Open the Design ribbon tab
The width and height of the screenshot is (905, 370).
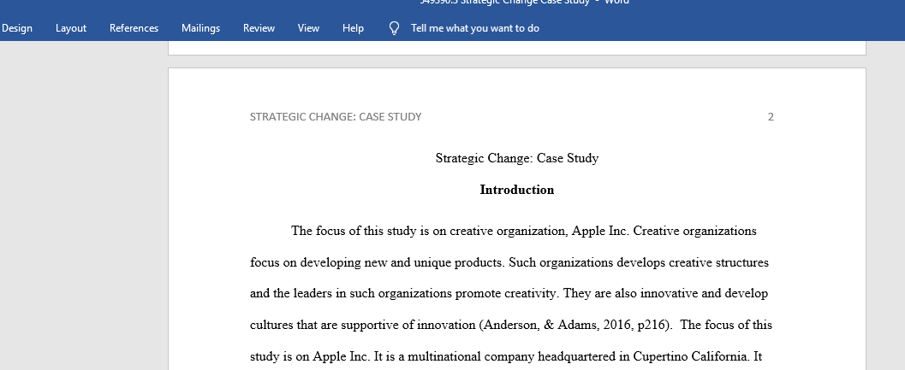click(x=17, y=28)
